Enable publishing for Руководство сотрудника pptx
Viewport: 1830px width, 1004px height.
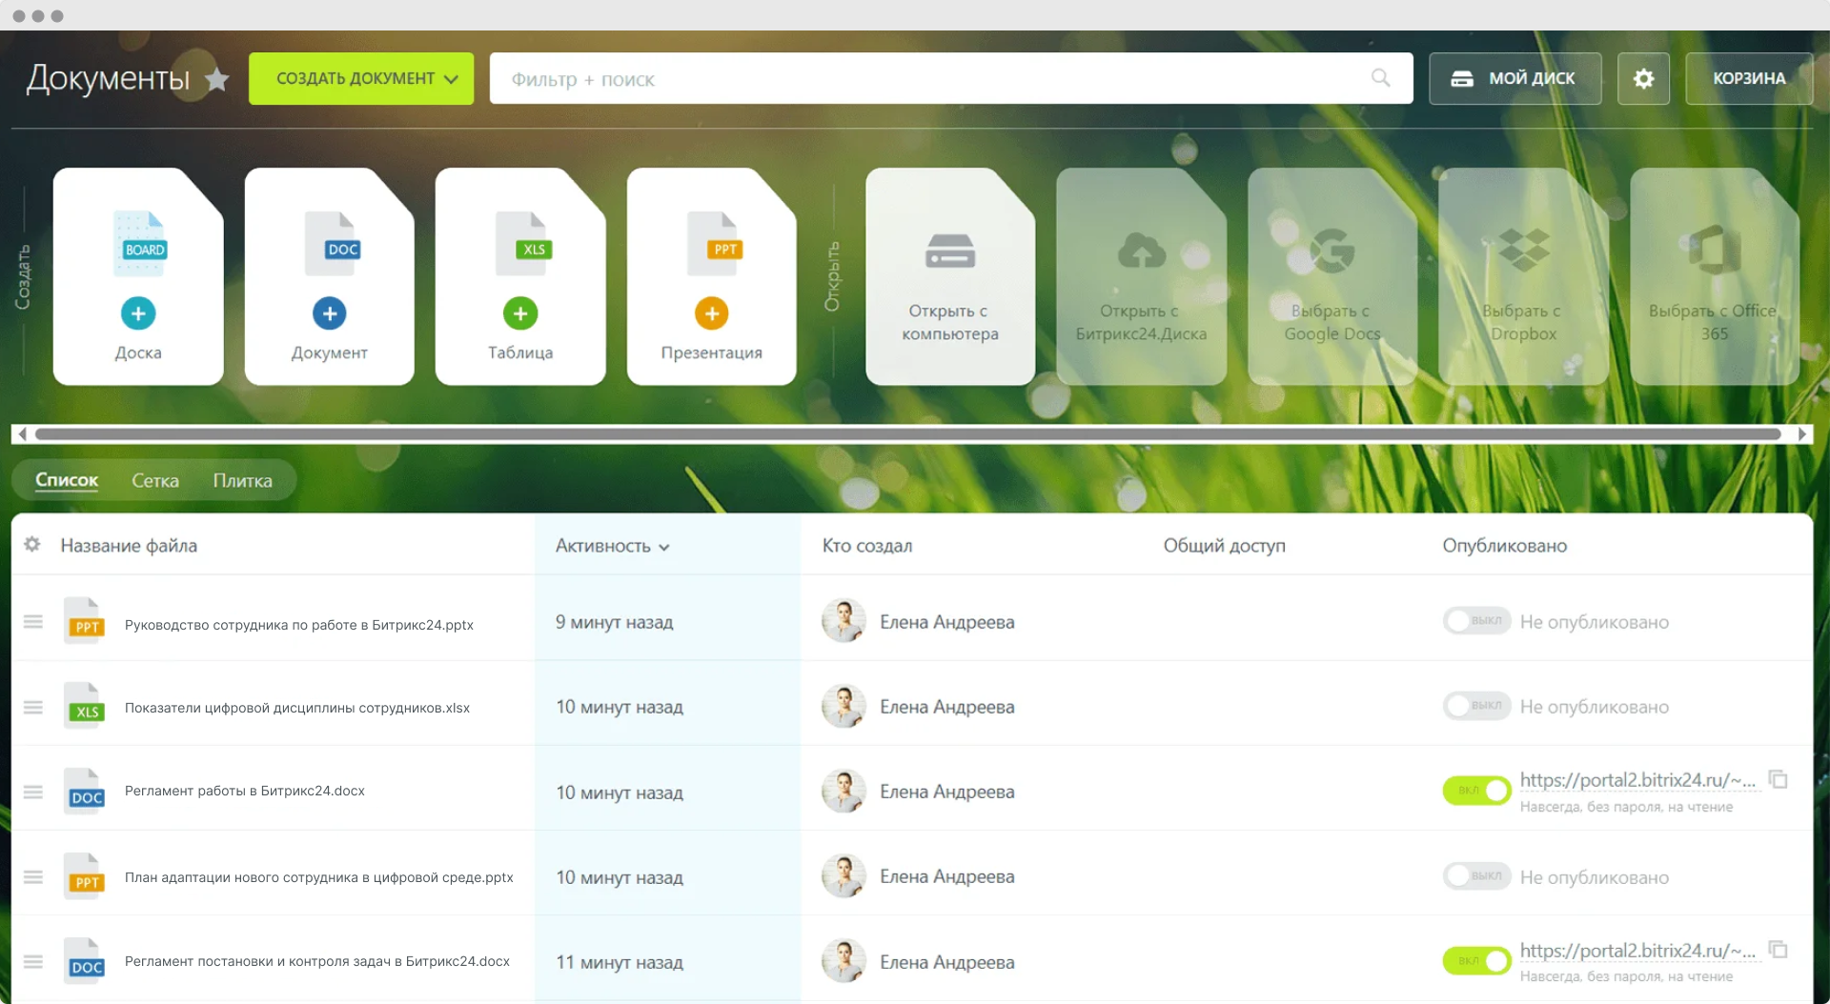(1475, 621)
